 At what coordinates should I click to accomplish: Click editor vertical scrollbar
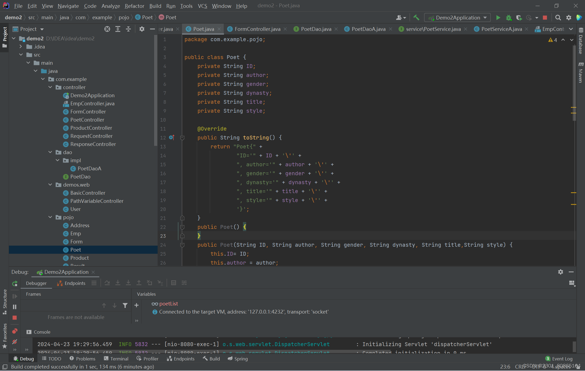pyautogui.click(x=574, y=83)
